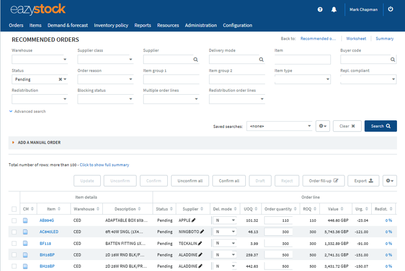Toggle the Advanced search section
Screen dimensions: 405x271
(x=28, y=111)
